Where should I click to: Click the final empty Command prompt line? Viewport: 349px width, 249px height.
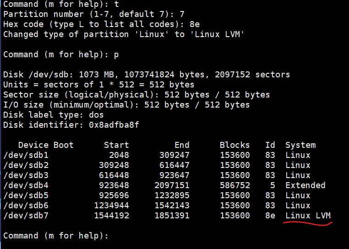(55, 236)
